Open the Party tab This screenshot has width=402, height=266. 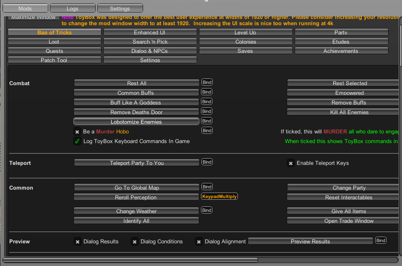(341, 32)
